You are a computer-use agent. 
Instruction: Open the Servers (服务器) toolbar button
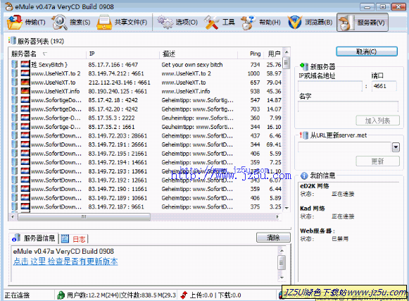(363, 23)
